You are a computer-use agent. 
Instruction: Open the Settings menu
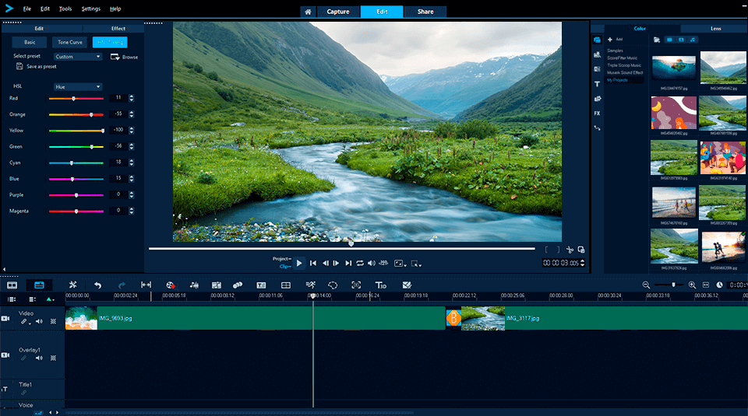(x=90, y=9)
